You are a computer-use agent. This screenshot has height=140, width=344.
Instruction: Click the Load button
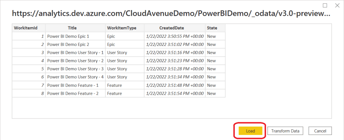pyautogui.click(x=250, y=131)
